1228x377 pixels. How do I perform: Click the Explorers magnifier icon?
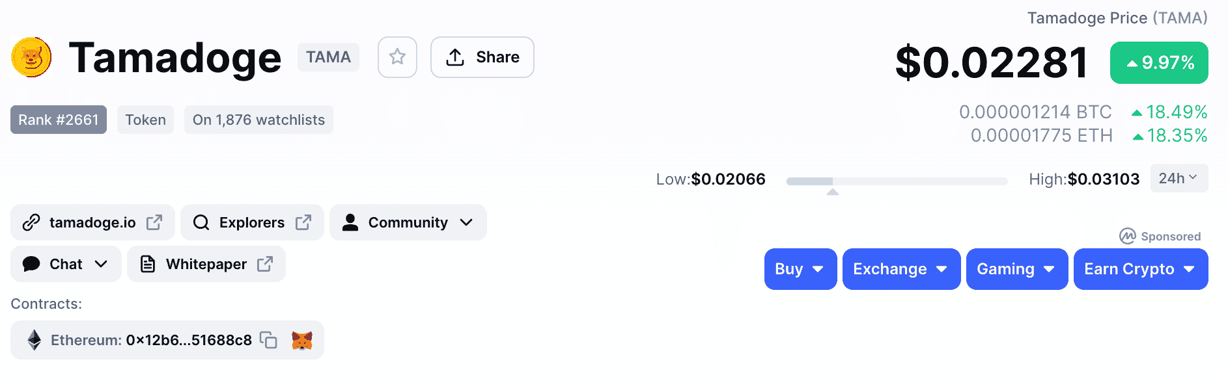click(x=201, y=222)
